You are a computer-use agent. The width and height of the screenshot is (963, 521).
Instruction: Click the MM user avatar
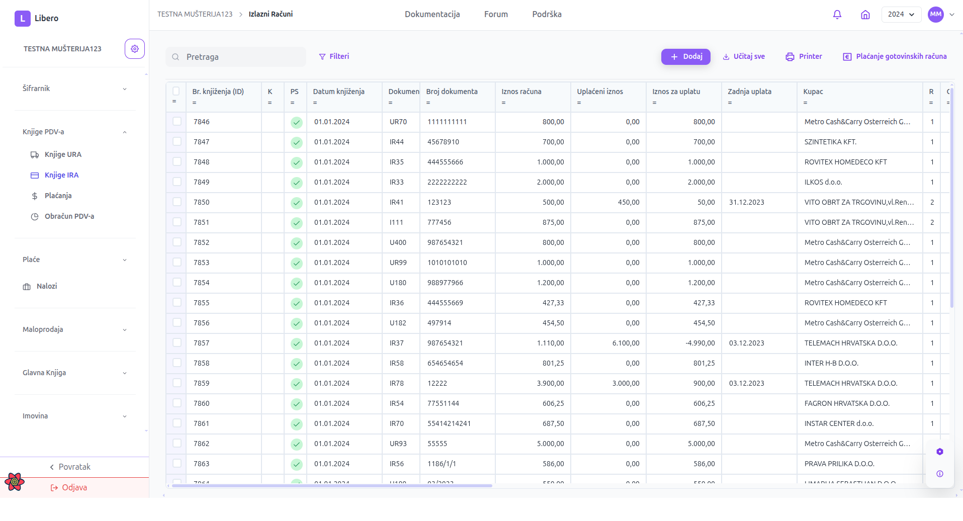pos(935,15)
